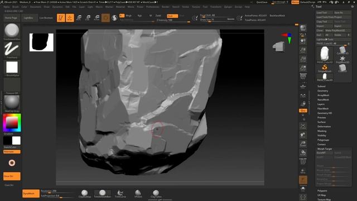Click the Save As button

[342, 13]
